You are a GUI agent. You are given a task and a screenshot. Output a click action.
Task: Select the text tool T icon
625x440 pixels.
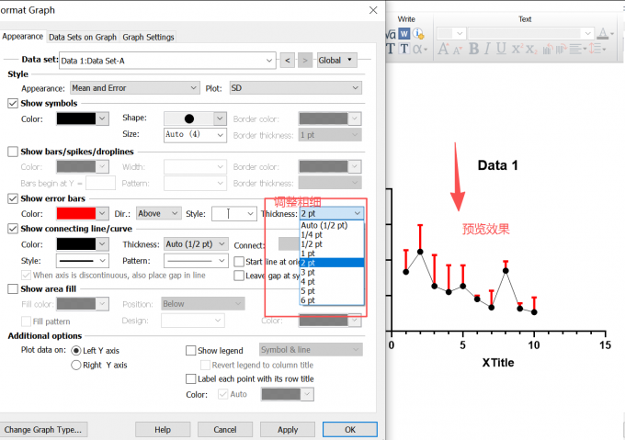(404, 49)
